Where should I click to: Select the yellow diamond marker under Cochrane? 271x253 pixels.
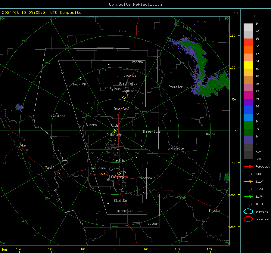point(103,174)
